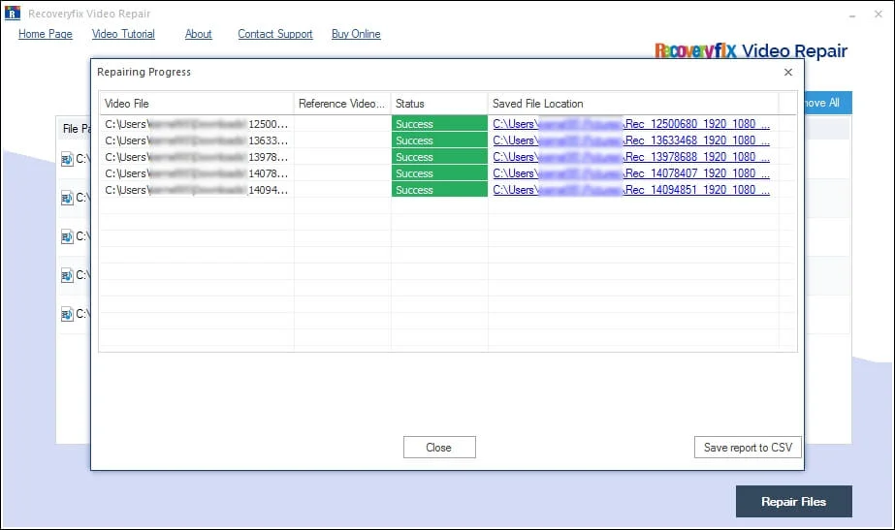Click the Recoveryfix app logo icon in title bar
This screenshot has width=895, height=530.
[13, 15]
